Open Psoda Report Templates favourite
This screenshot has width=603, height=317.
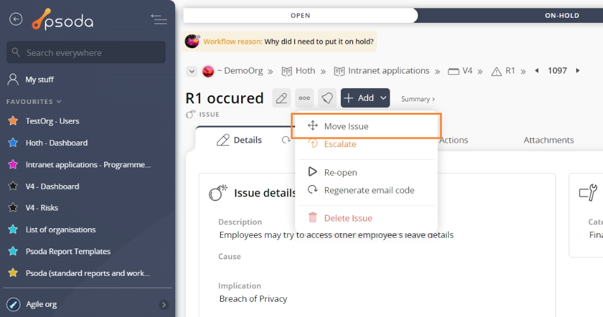pos(68,251)
